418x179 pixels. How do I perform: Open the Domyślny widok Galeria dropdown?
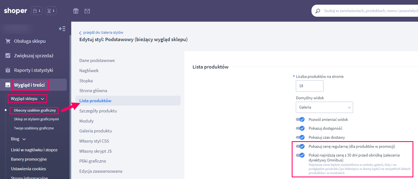(x=324, y=107)
